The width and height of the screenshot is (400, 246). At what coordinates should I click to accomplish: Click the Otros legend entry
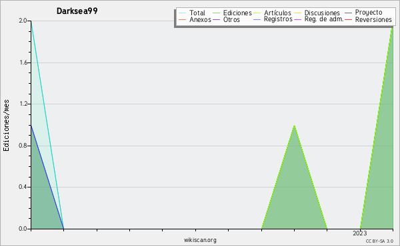(226, 19)
